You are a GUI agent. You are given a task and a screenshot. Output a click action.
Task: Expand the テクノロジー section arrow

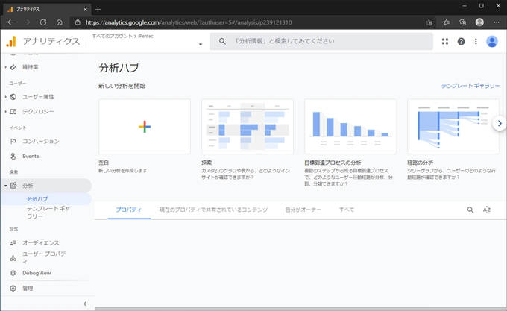[5, 112]
